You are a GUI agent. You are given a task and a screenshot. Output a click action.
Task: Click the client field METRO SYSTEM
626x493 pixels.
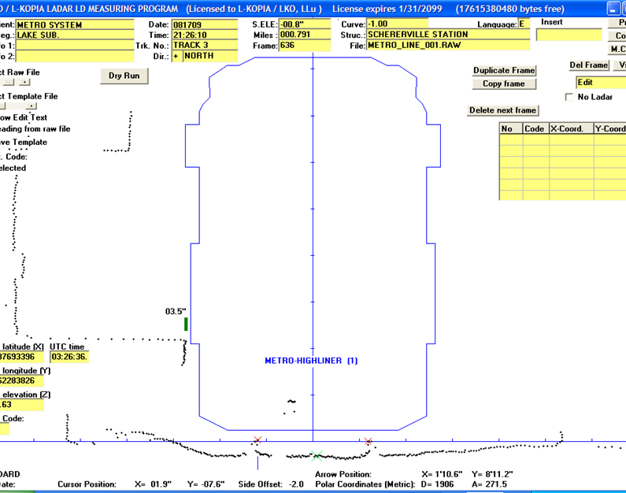[x=75, y=24]
